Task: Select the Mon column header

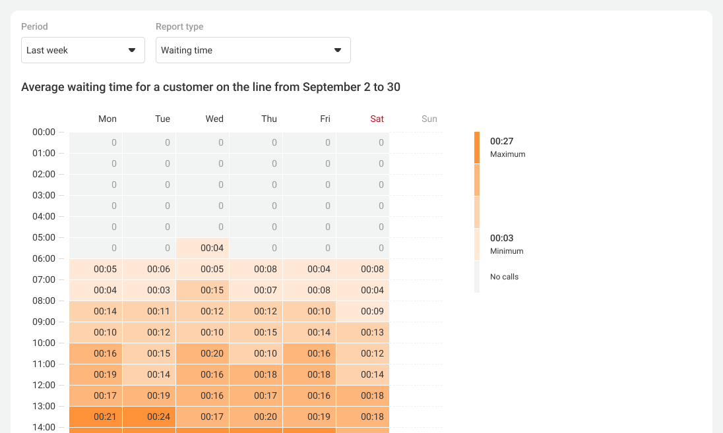Action: pyautogui.click(x=107, y=119)
